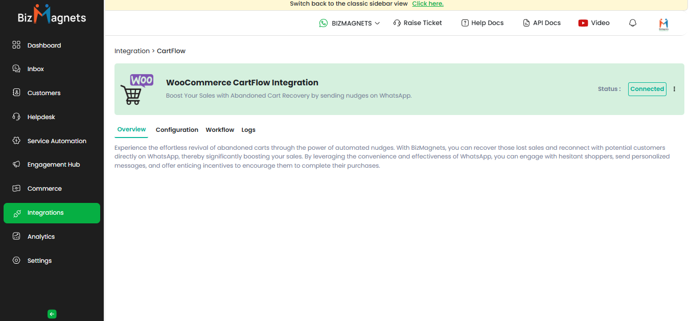Open the Logs tab

(x=248, y=130)
